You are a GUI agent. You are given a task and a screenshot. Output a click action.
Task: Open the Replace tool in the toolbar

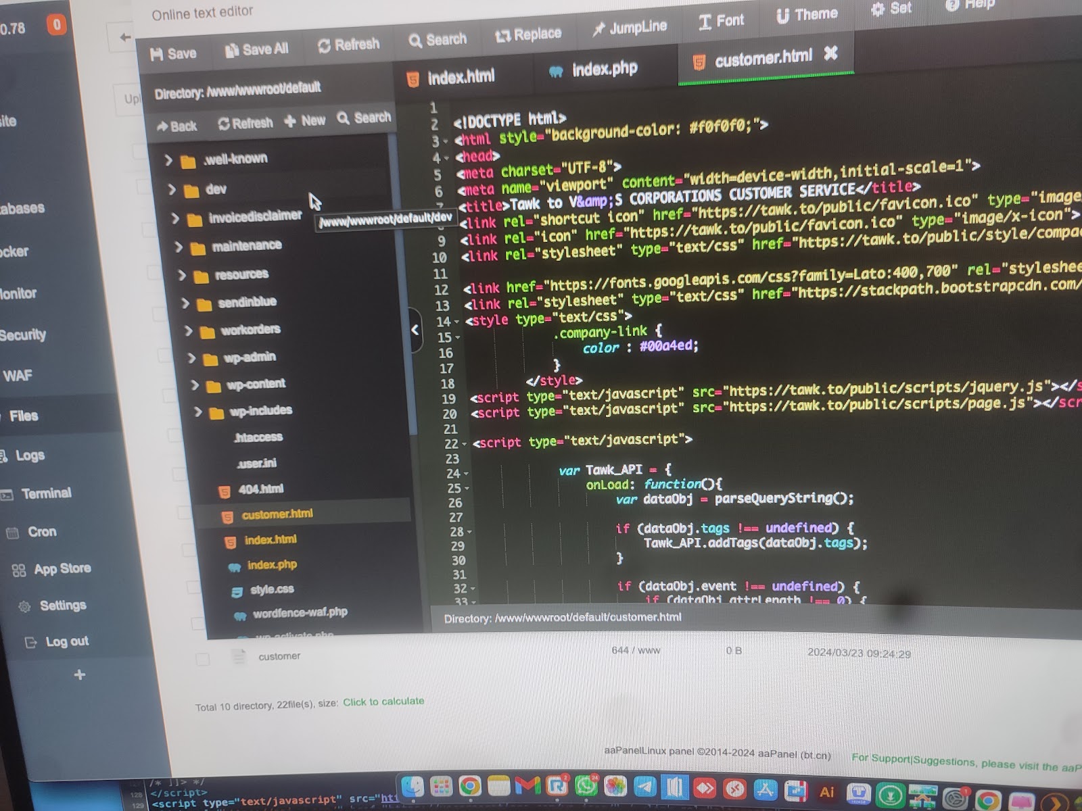[528, 34]
